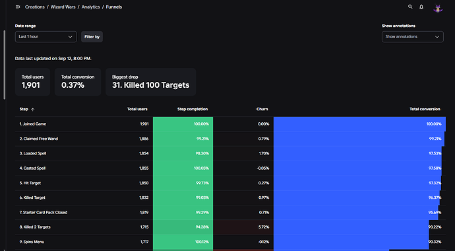
Task: Click the Churn column header
Action: [262, 109]
